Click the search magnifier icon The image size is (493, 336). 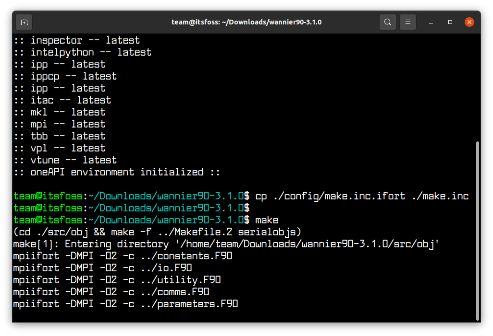[x=387, y=22]
